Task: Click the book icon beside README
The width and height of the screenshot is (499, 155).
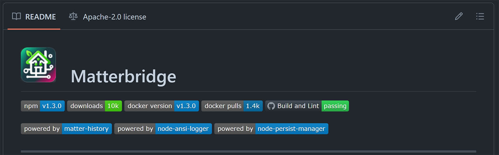Action: pyautogui.click(x=16, y=16)
